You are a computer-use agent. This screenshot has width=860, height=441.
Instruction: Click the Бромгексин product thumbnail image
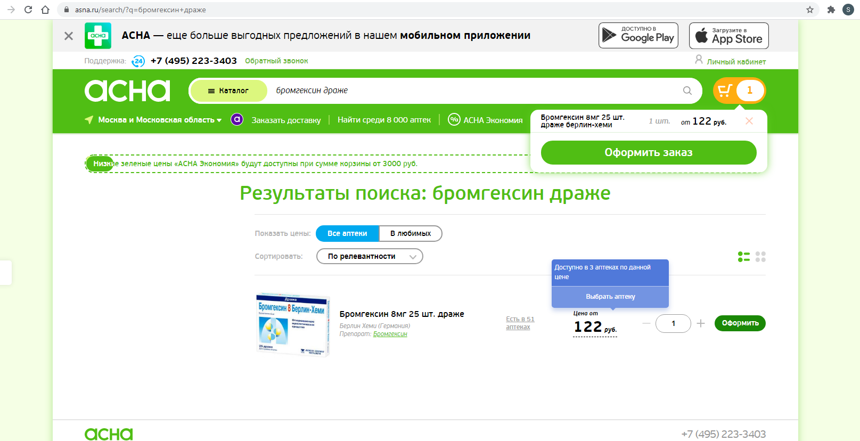(293, 324)
